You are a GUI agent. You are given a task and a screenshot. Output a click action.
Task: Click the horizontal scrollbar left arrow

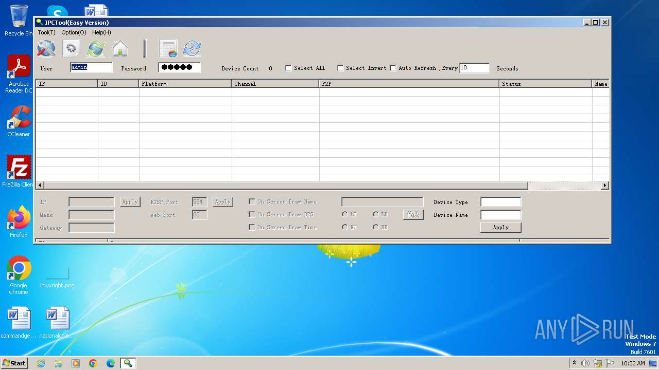point(40,186)
